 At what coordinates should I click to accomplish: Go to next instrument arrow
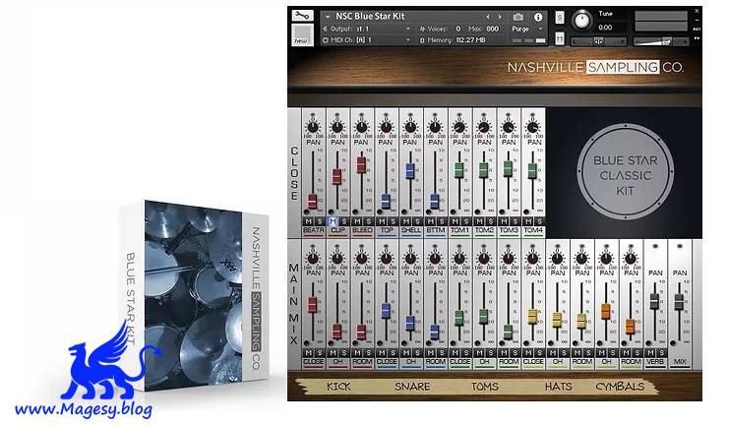coord(500,17)
